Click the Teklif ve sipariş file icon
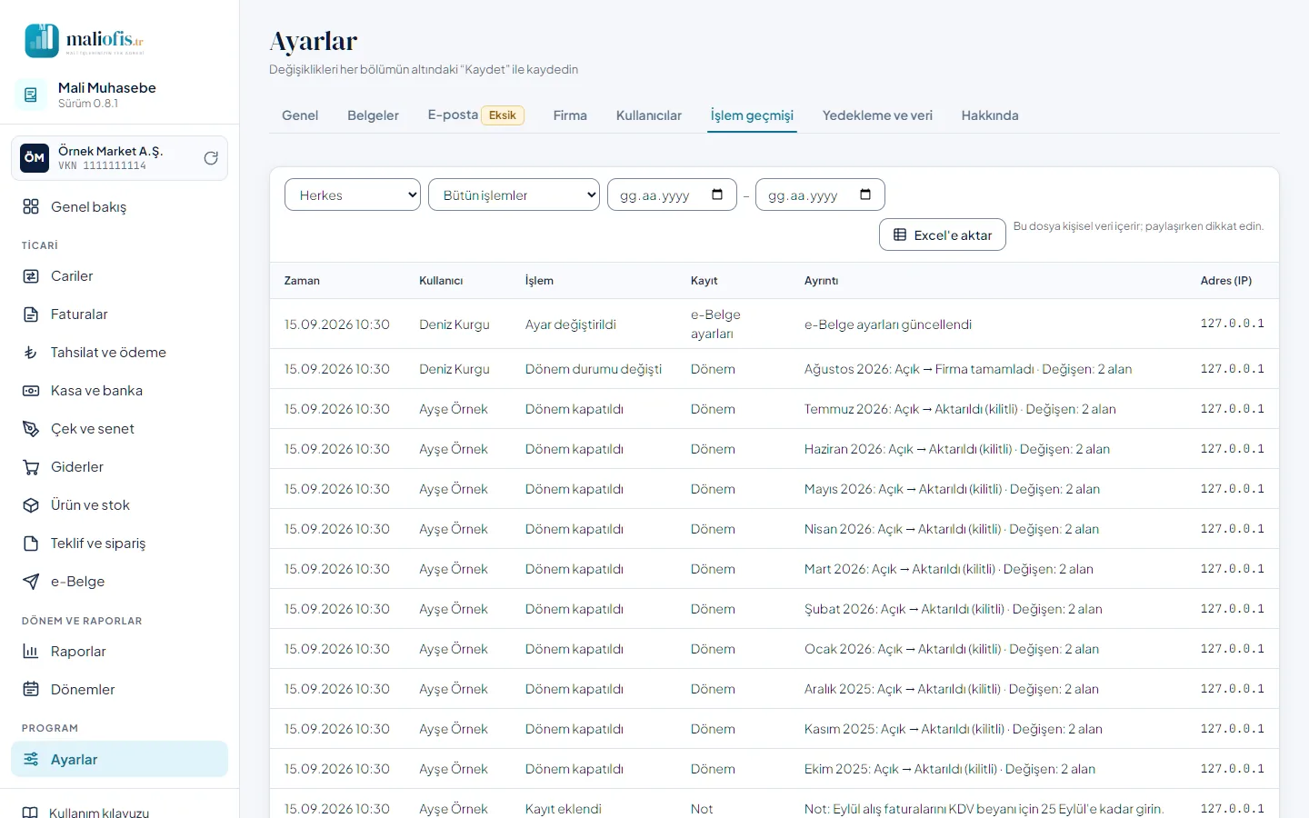 click(31, 544)
